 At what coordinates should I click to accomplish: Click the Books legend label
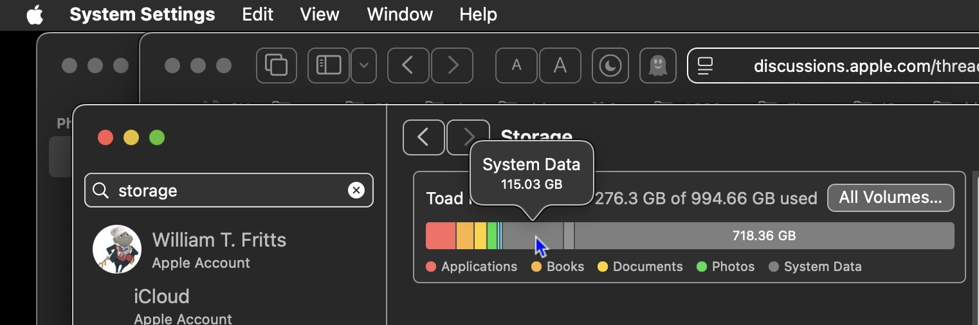[x=565, y=267]
